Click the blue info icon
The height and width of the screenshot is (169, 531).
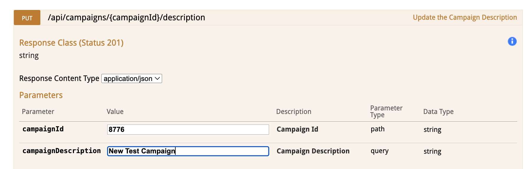pyautogui.click(x=512, y=42)
